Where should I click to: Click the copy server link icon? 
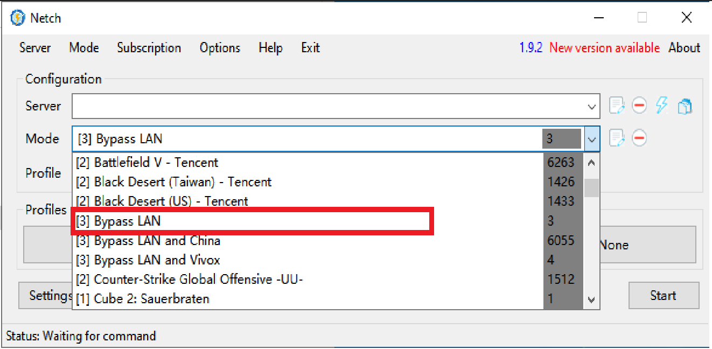(685, 106)
